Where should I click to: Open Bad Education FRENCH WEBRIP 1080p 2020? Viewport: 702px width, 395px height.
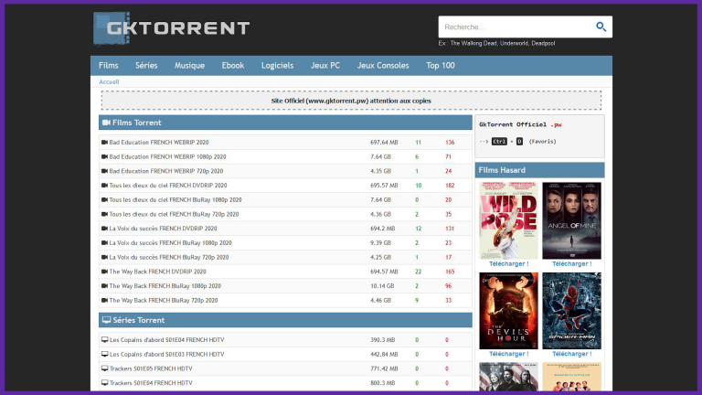click(167, 156)
